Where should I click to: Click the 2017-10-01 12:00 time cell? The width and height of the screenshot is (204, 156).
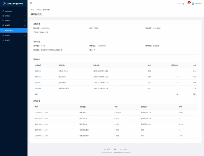pyautogui.click(x=41, y=136)
